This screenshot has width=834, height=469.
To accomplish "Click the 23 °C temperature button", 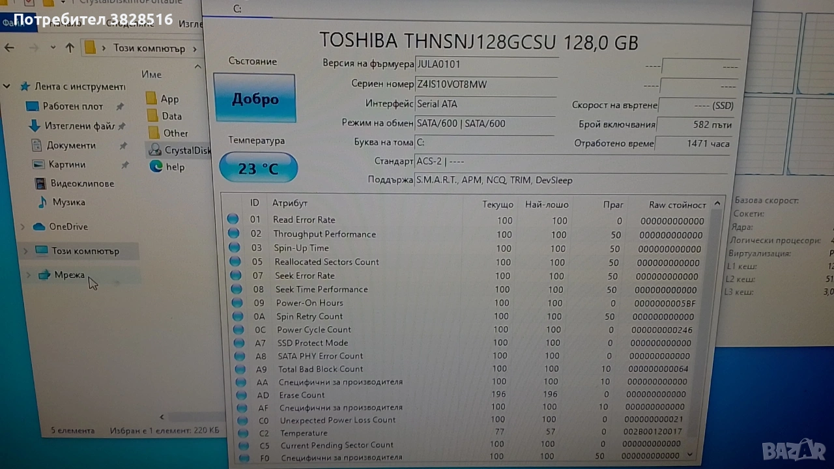I will click(258, 169).
